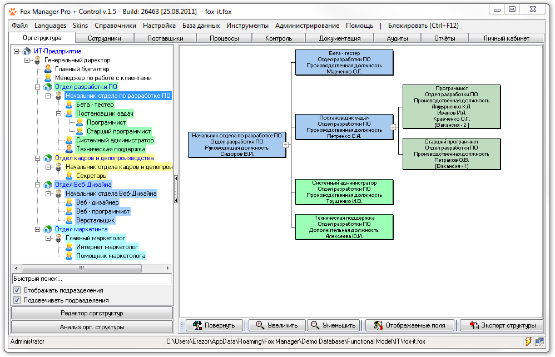Click the Старший программист person icon in tree
The height and width of the screenshot is (357, 555).
(x=80, y=131)
